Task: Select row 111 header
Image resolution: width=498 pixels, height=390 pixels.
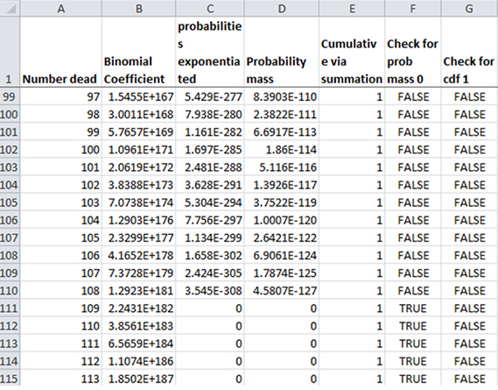Action: click(x=10, y=308)
